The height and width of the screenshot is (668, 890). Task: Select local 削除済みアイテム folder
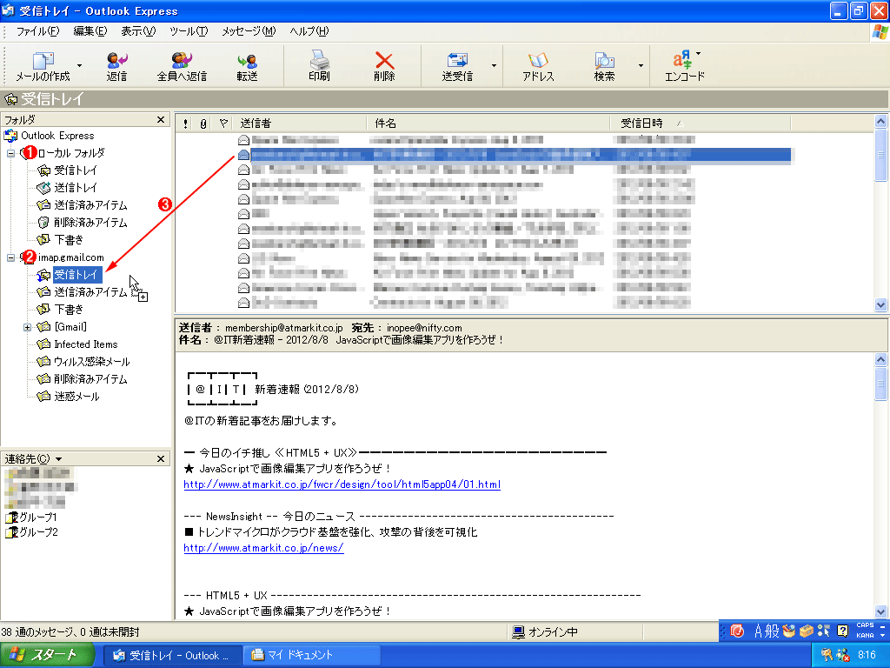click(90, 223)
